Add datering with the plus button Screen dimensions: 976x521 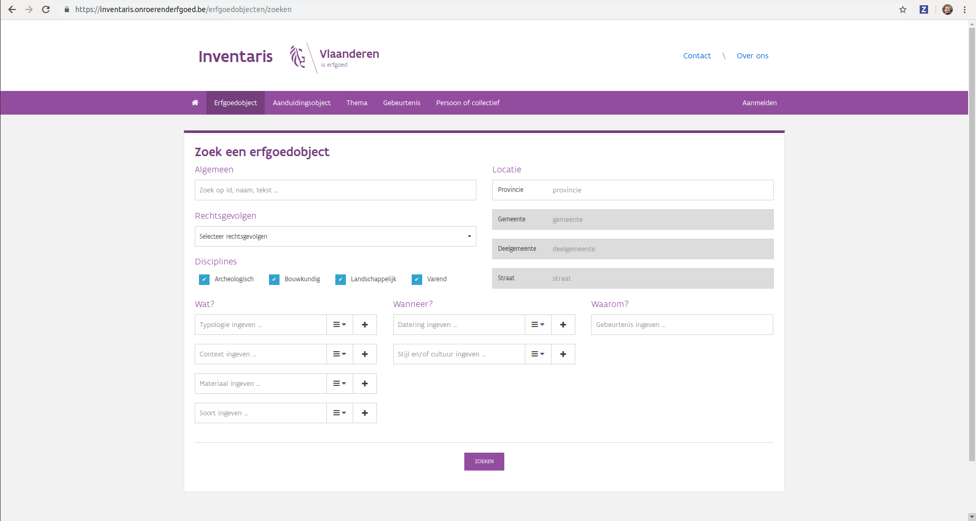pos(563,325)
